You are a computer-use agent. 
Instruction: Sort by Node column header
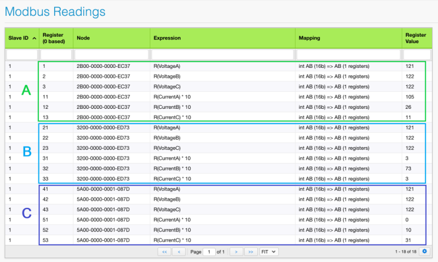point(83,38)
